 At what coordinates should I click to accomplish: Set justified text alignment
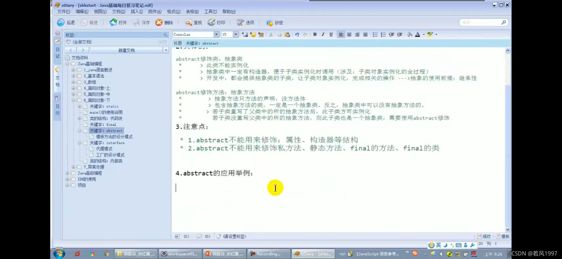click(365, 34)
